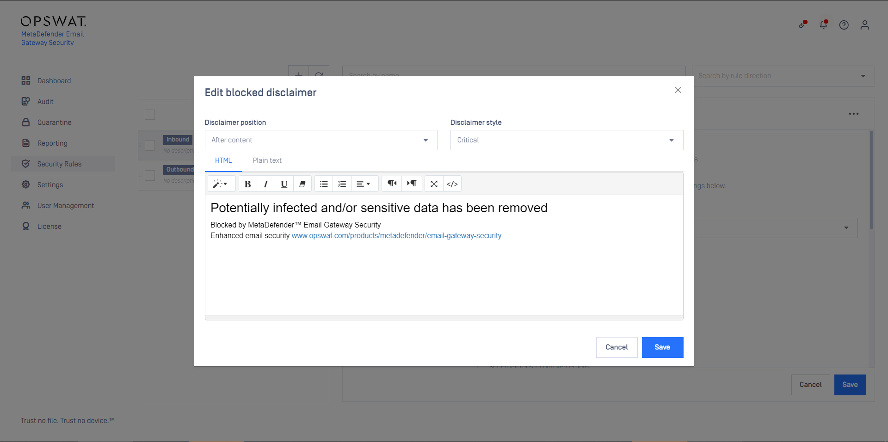
Task: Open the magic wand style menu
Action: pyautogui.click(x=221, y=184)
